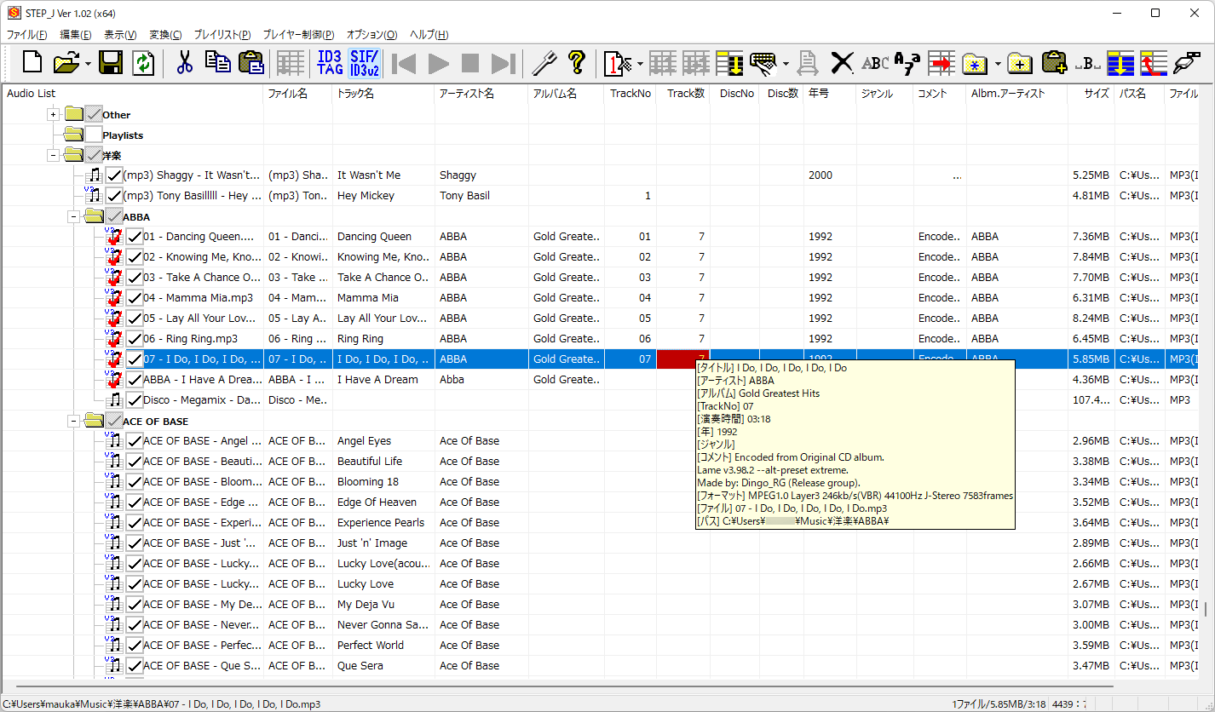
Task: Click the cable plug toolbar icon
Action: (x=1187, y=62)
